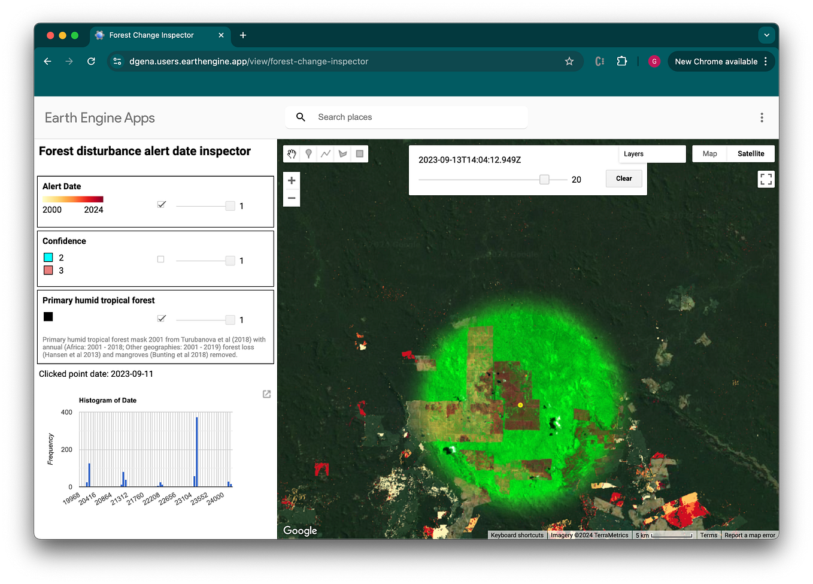
Task: Click the Clear button
Action: 624,178
